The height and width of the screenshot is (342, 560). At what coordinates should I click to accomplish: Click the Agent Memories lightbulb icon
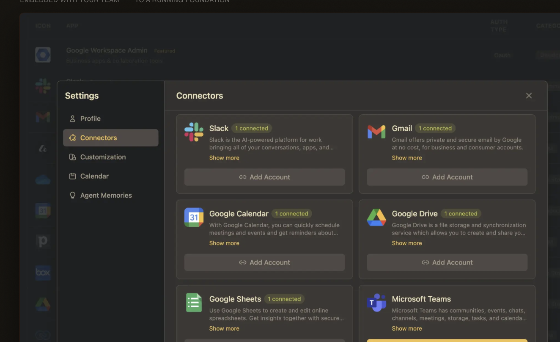(72, 195)
